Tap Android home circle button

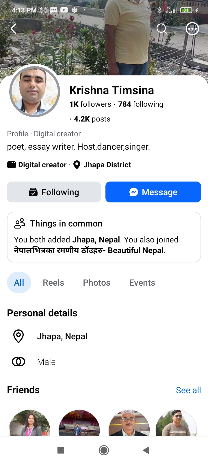(104, 450)
